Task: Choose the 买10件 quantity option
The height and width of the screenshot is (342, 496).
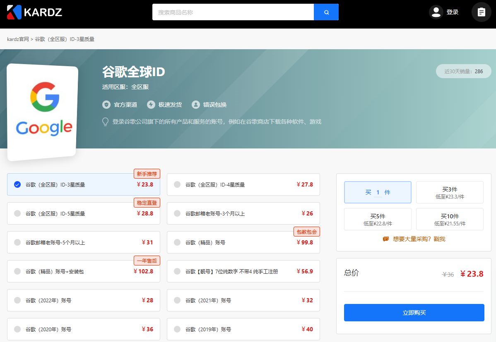Action: tap(450, 219)
